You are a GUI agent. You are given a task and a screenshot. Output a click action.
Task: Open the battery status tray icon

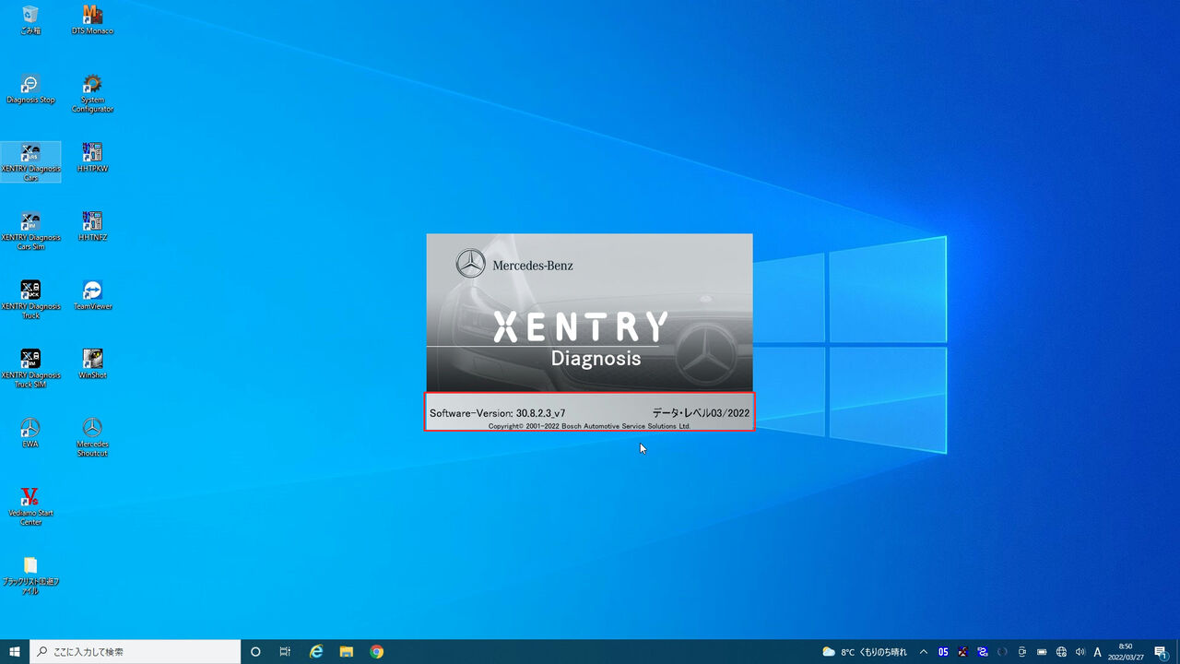[1042, 652]
